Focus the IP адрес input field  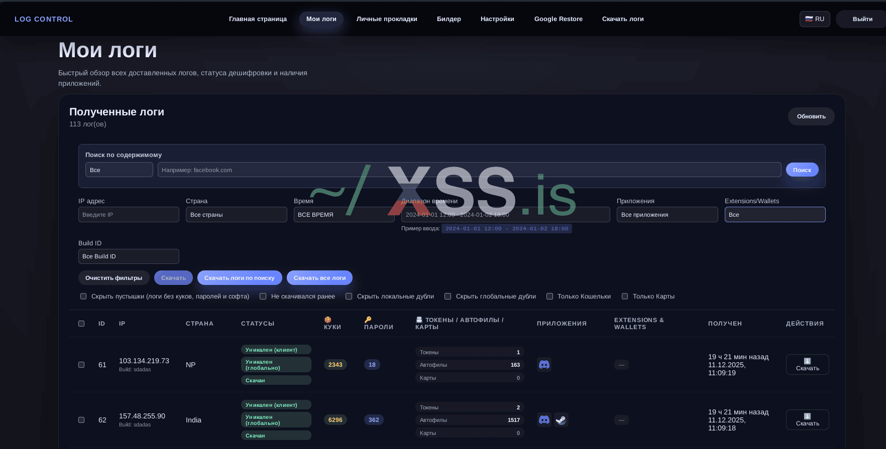tap(129, 215)
